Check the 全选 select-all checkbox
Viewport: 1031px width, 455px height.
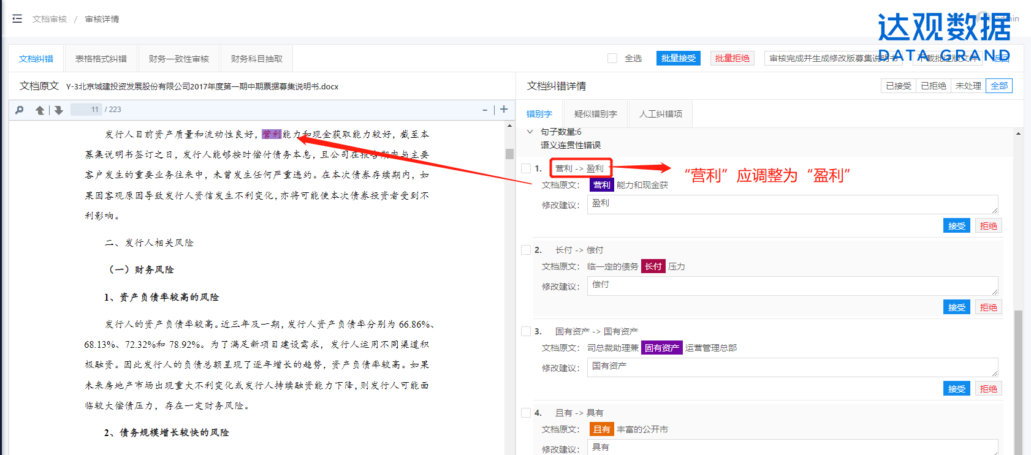coord(612,58)
